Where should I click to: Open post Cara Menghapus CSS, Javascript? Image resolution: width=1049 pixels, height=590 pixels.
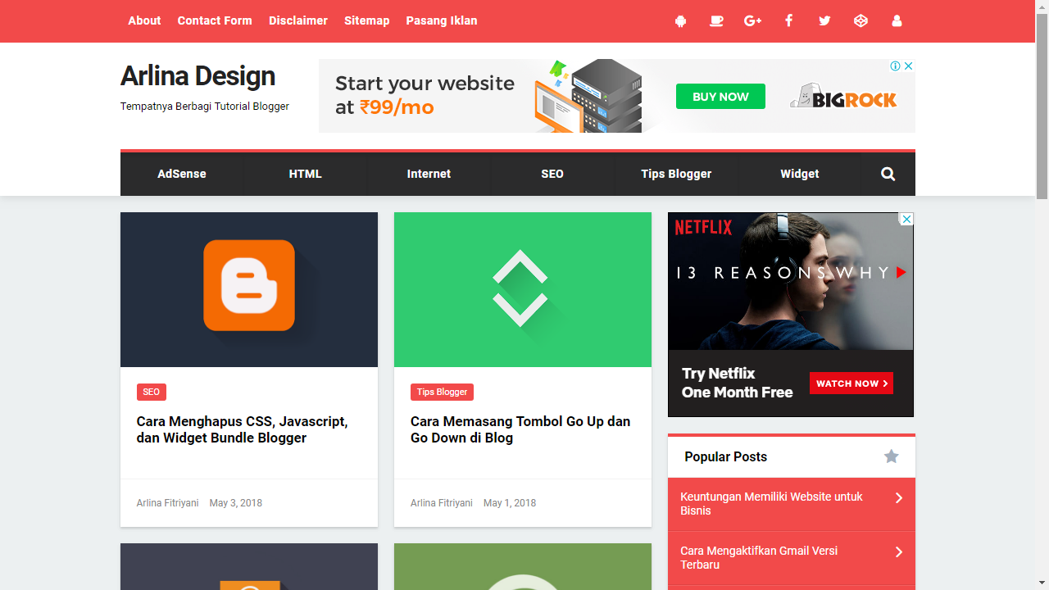click(x=243, y=429)
